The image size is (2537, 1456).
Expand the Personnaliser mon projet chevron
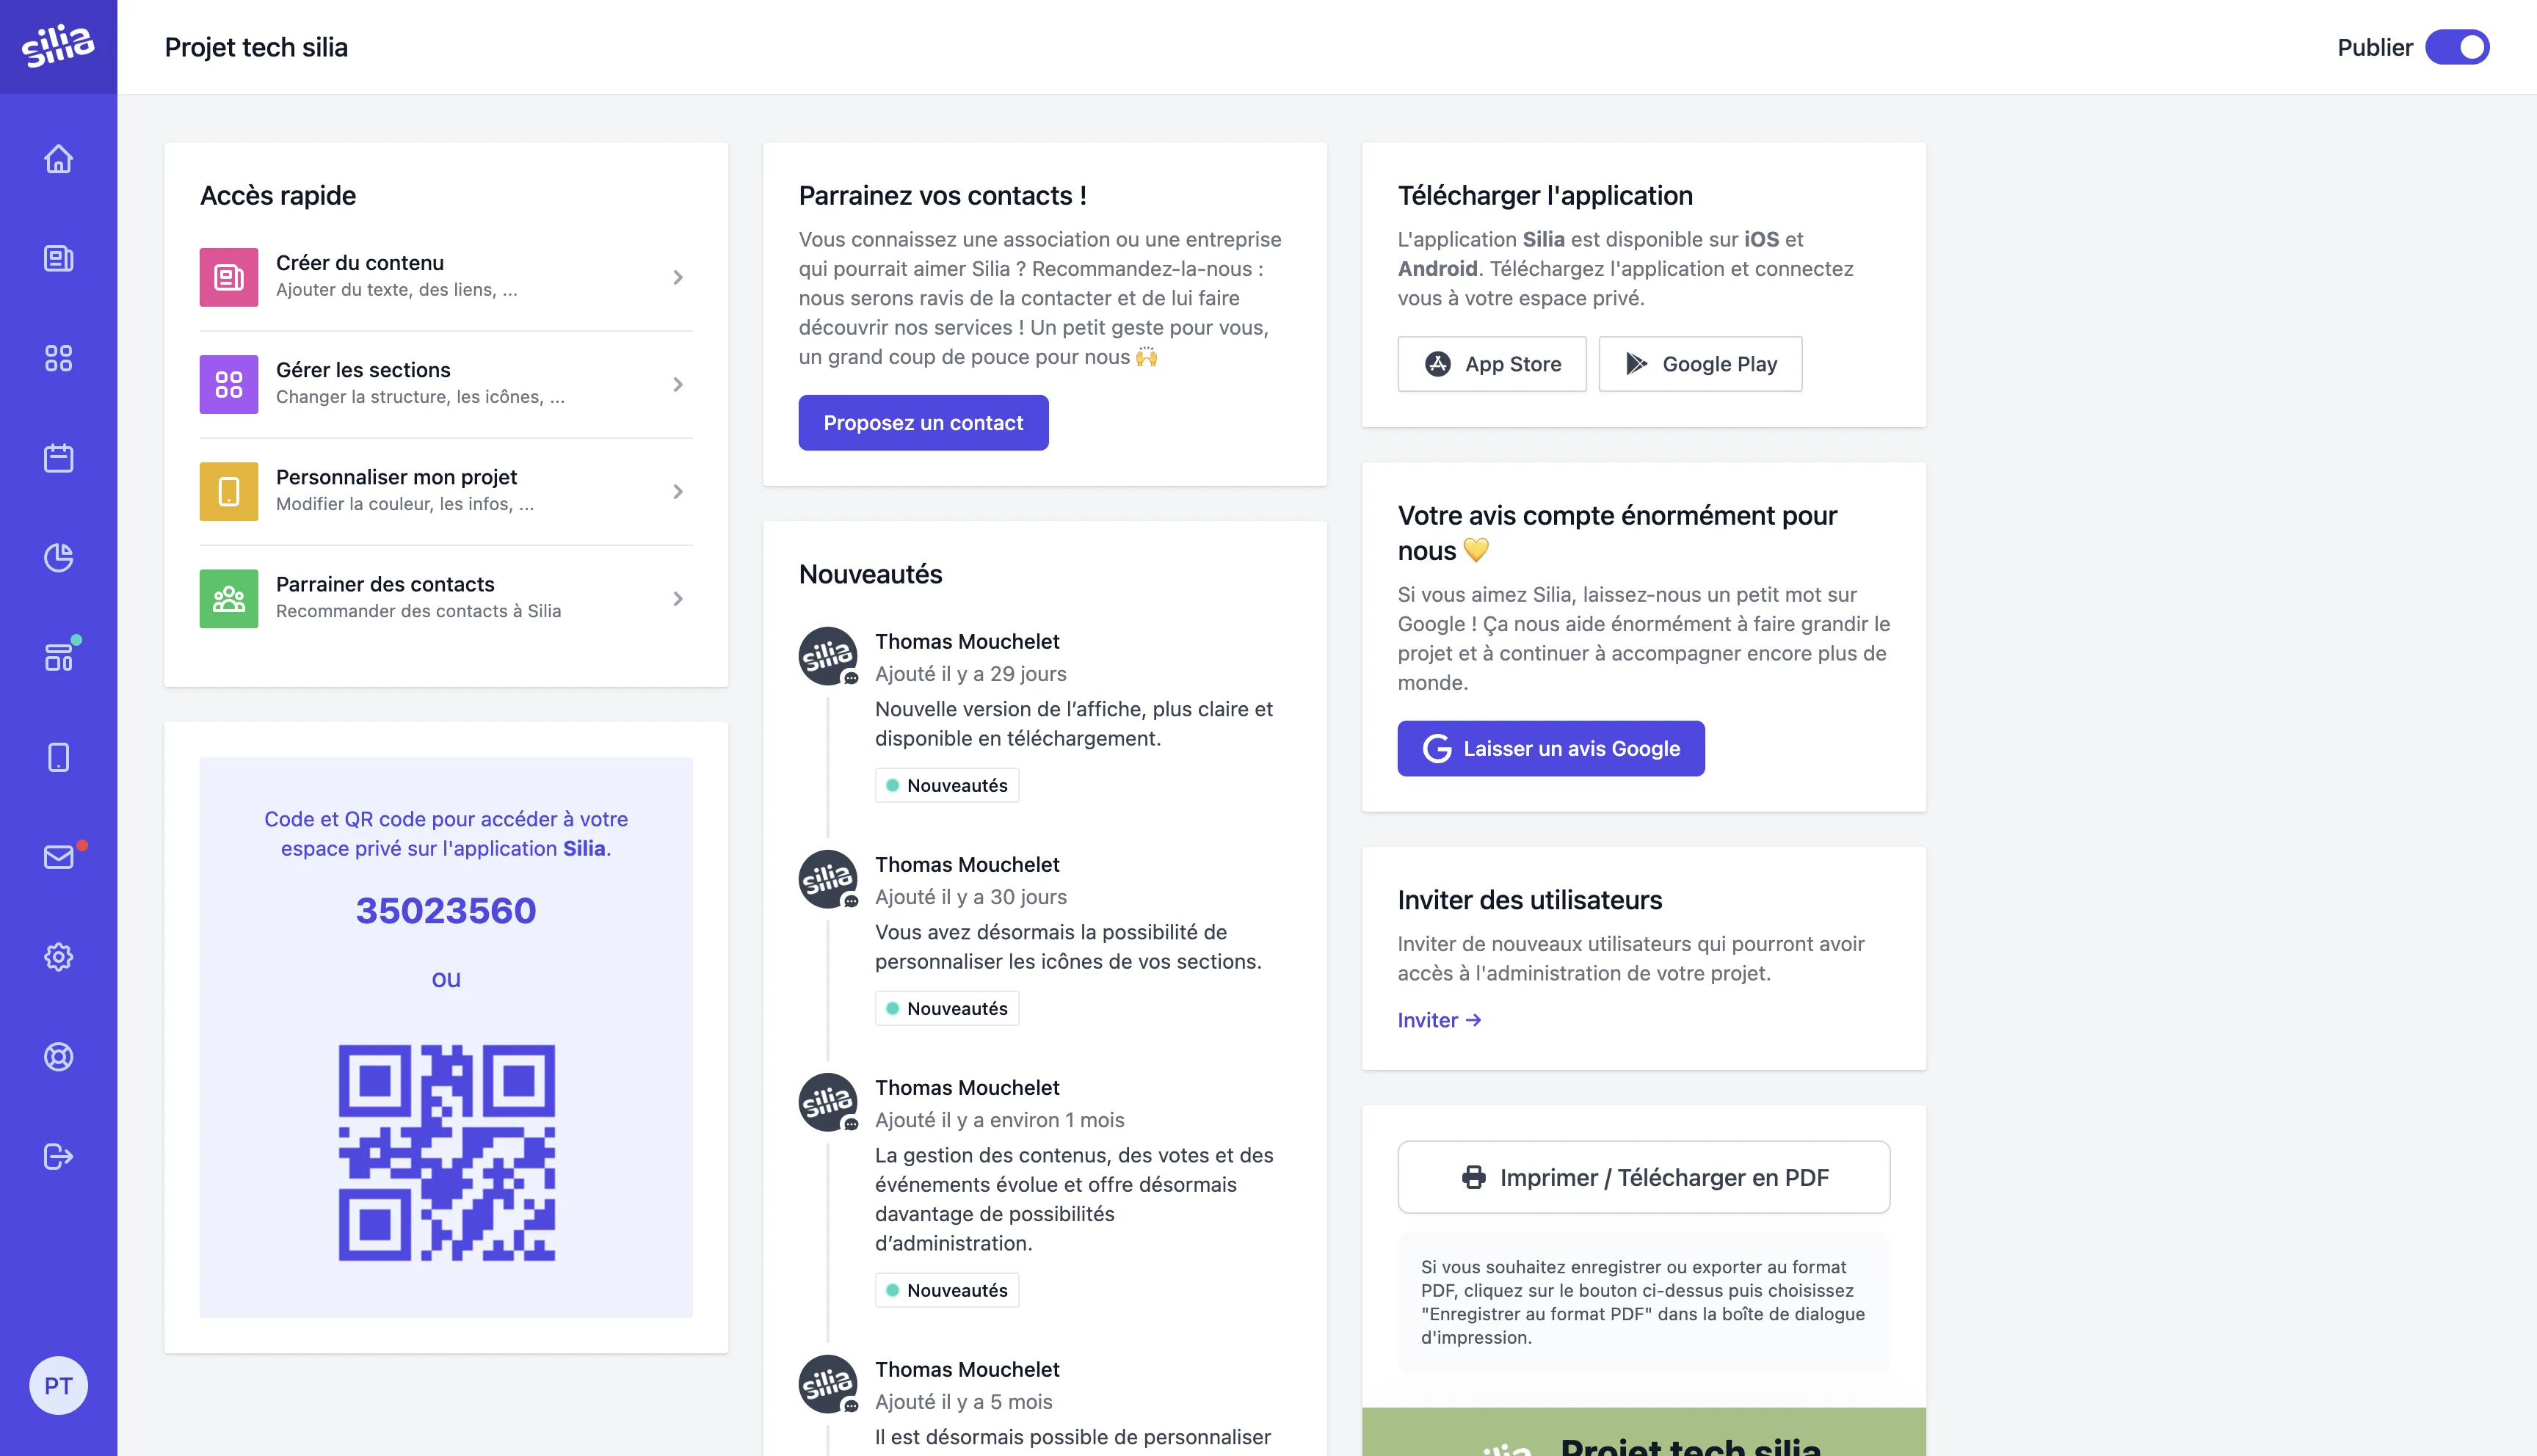pos(678,491)
